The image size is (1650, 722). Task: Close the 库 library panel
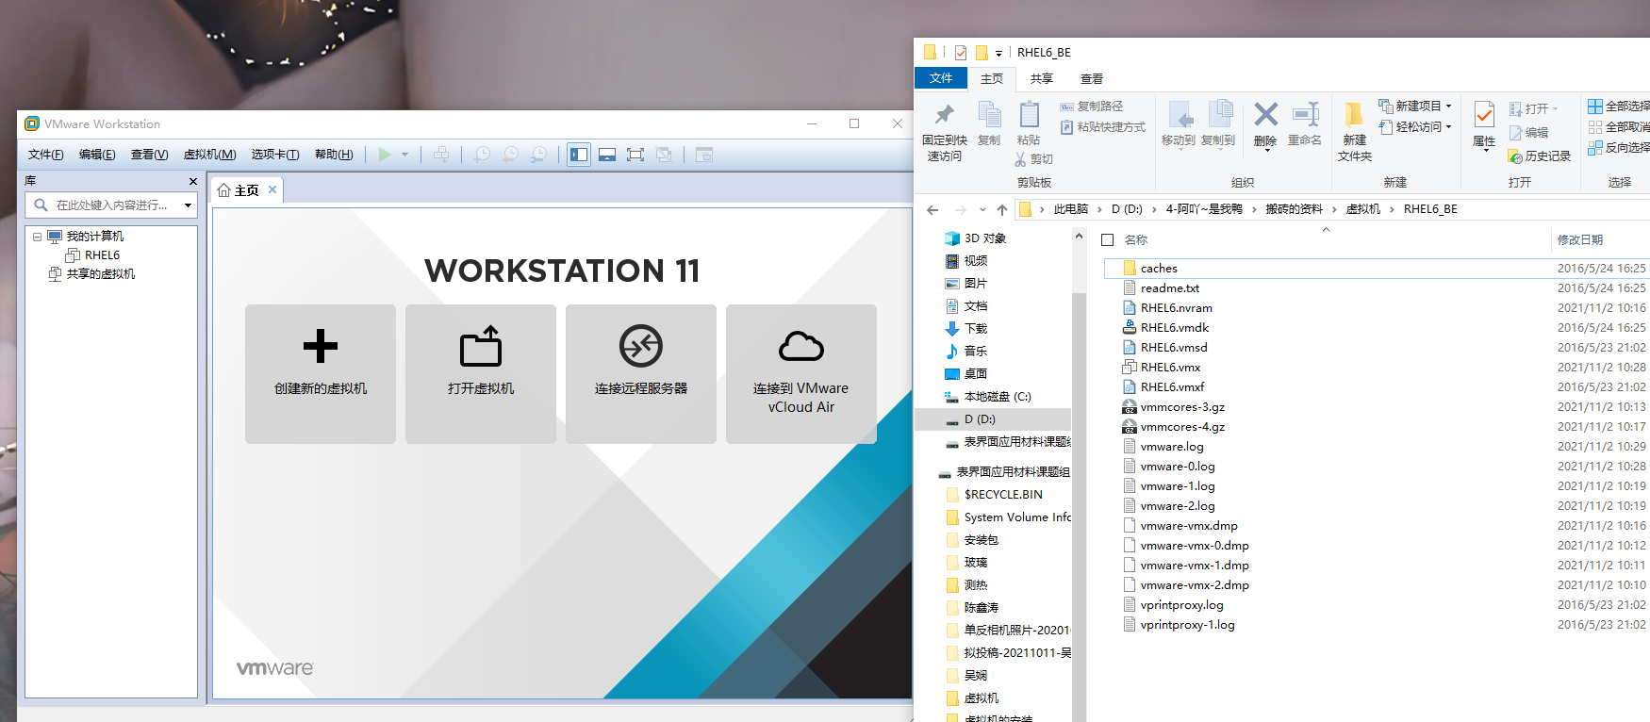tap(193, 181)
